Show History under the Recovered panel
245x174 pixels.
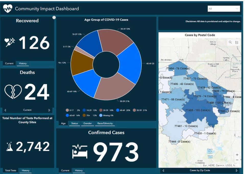22,63
